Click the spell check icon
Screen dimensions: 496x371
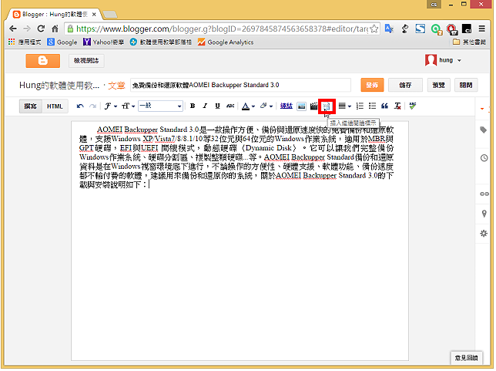(413, 106)
